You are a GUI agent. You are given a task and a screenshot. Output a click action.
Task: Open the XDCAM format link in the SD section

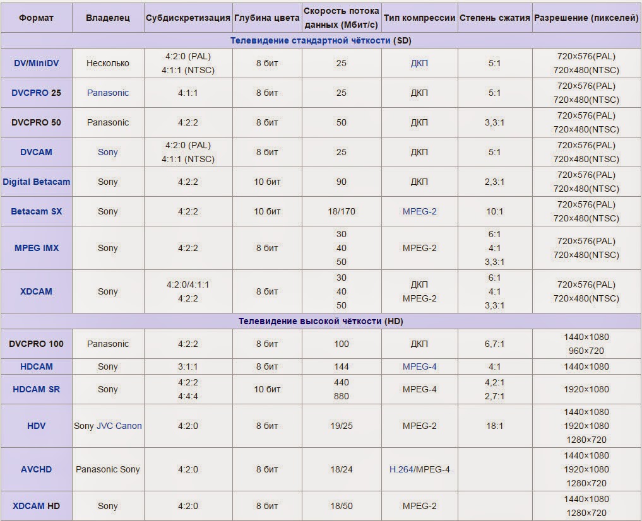[x=37, y=291]
